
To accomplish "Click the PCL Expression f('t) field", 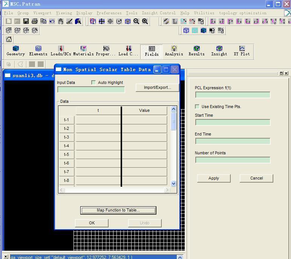I will tap(233, 95).
